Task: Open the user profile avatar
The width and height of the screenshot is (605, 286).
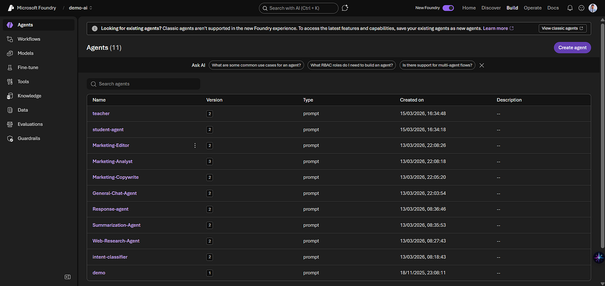Action: tap(593, 8)
